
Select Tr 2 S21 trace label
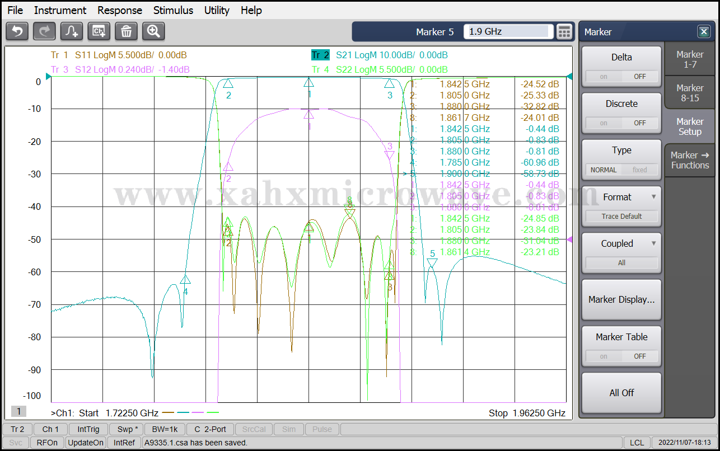380,55
